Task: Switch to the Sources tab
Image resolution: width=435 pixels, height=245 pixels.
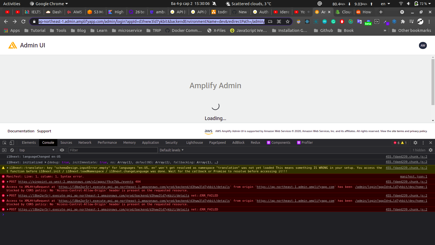Action: (66, 143)
